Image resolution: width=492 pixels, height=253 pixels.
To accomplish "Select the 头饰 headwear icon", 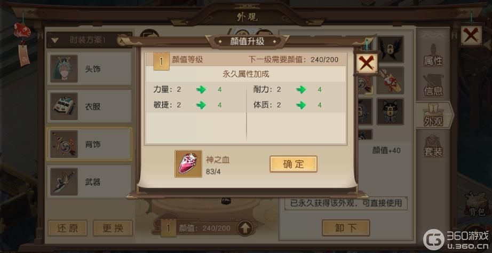I will point(64,69).
